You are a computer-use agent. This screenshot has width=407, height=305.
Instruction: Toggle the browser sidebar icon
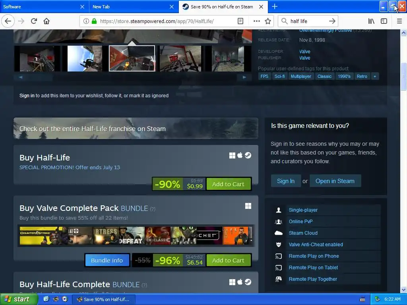click(384, 21)
